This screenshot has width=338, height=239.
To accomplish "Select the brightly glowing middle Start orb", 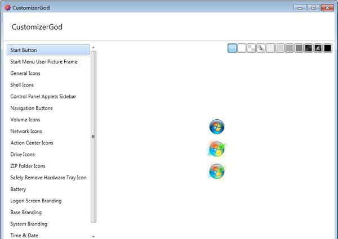I will [217, 149].
